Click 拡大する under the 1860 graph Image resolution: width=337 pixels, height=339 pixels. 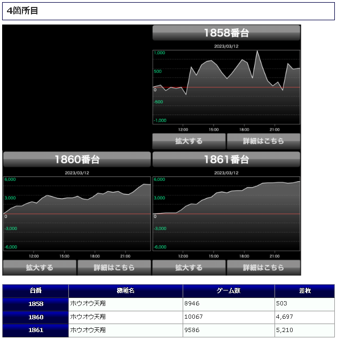(40, 268)
